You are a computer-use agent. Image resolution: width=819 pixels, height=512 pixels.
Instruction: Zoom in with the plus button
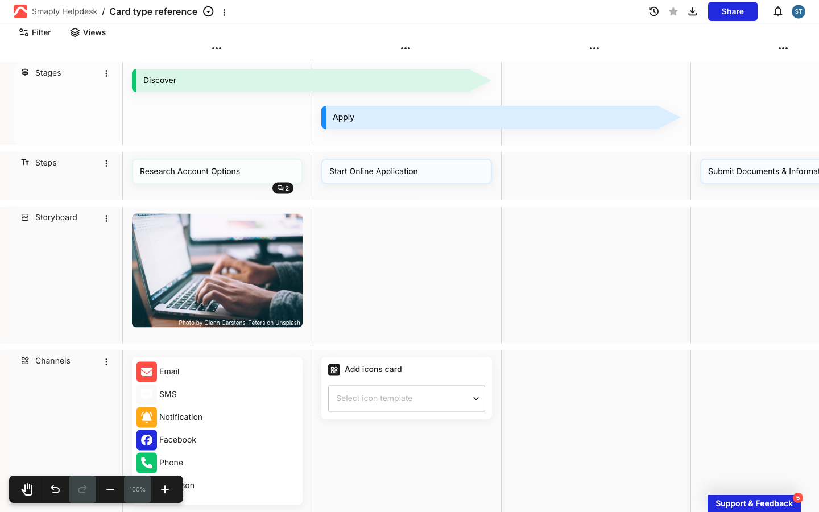(x=165, y=489)
